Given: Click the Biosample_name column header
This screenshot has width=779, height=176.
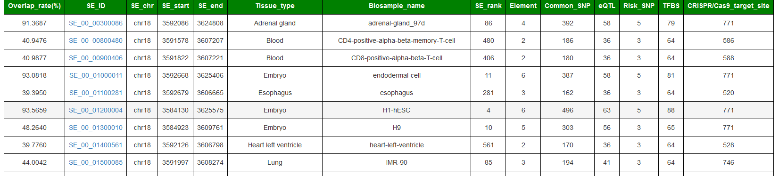Looking at the screenshot, I should coord(397,6).
